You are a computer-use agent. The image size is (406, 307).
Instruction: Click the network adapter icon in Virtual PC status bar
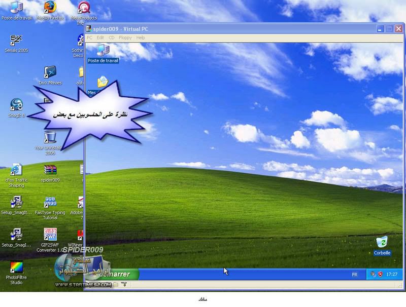[124, 284]
